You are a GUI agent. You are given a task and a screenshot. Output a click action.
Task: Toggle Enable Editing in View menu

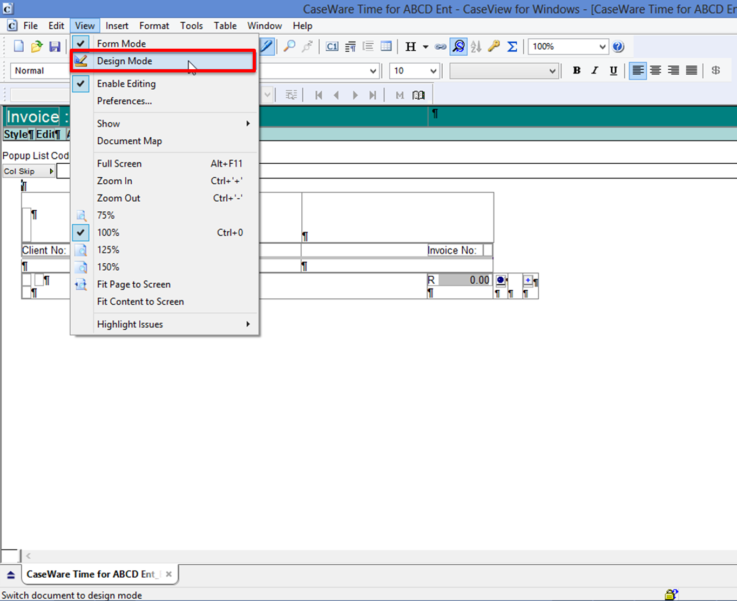(x=126, y=84)
